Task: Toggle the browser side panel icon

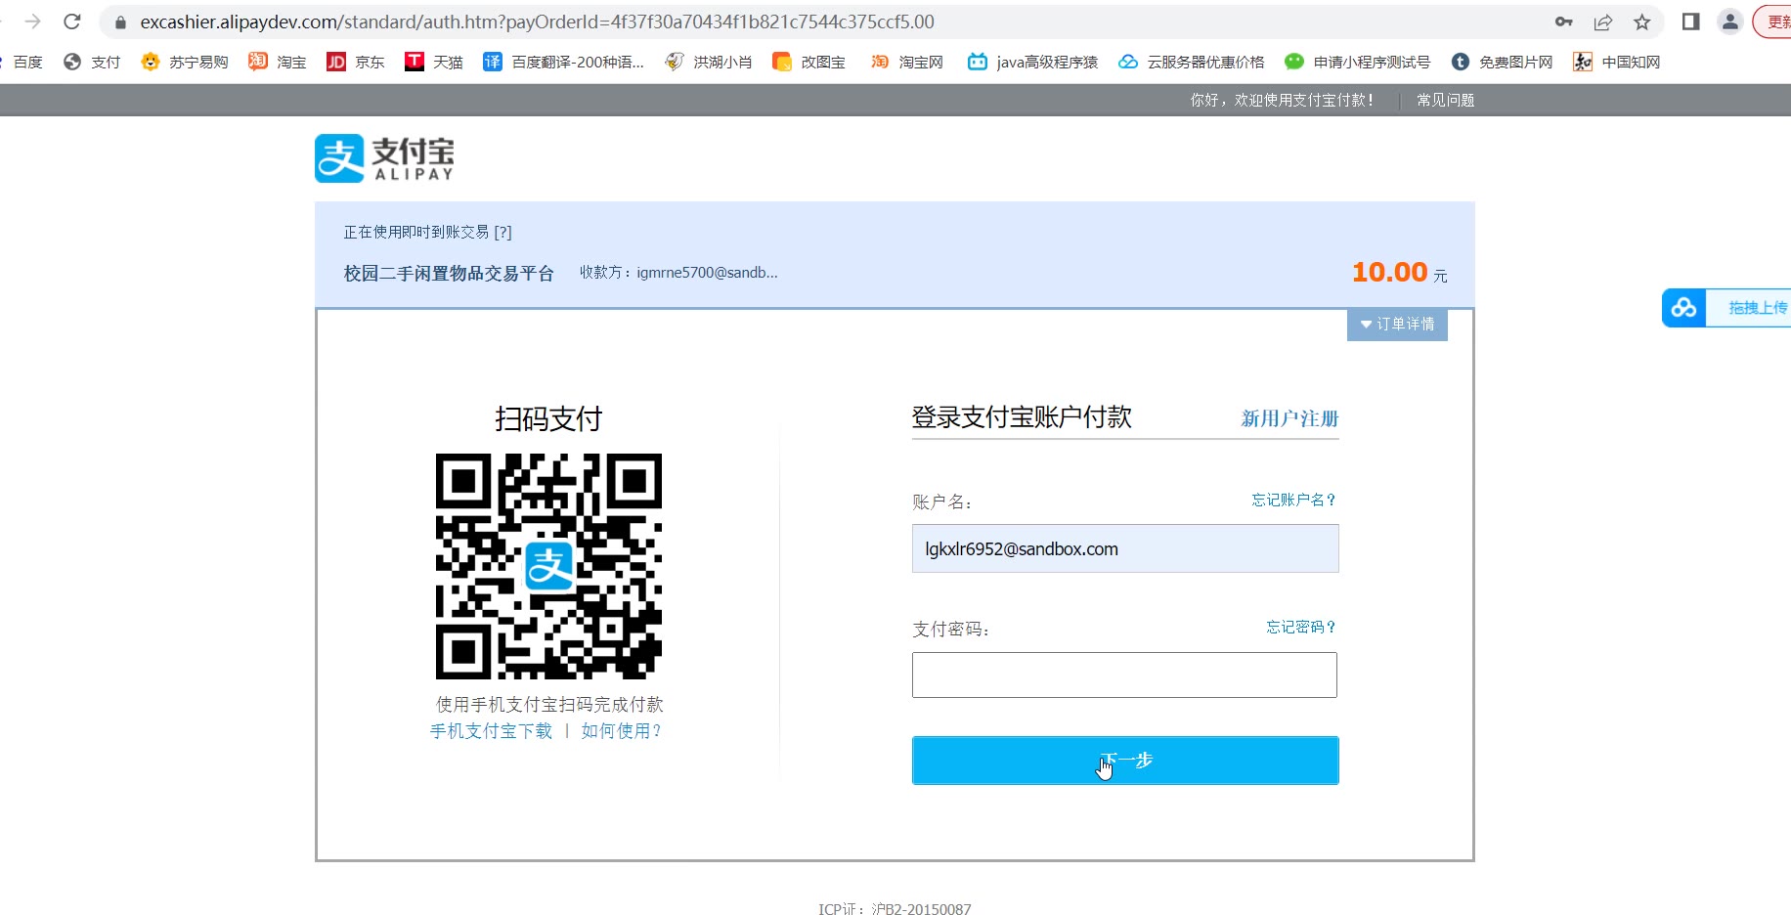Action: tap(1690, 22)
